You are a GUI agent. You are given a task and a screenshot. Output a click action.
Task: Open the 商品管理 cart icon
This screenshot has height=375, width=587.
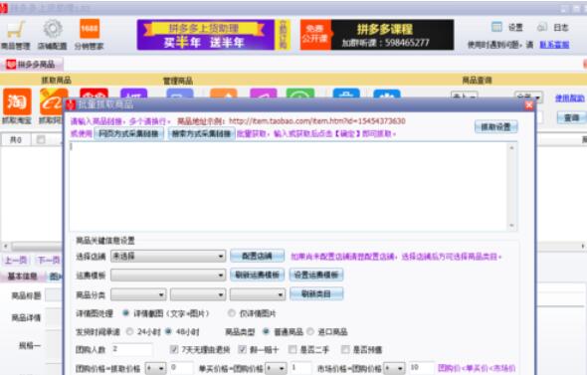click(x=16, y=35)
